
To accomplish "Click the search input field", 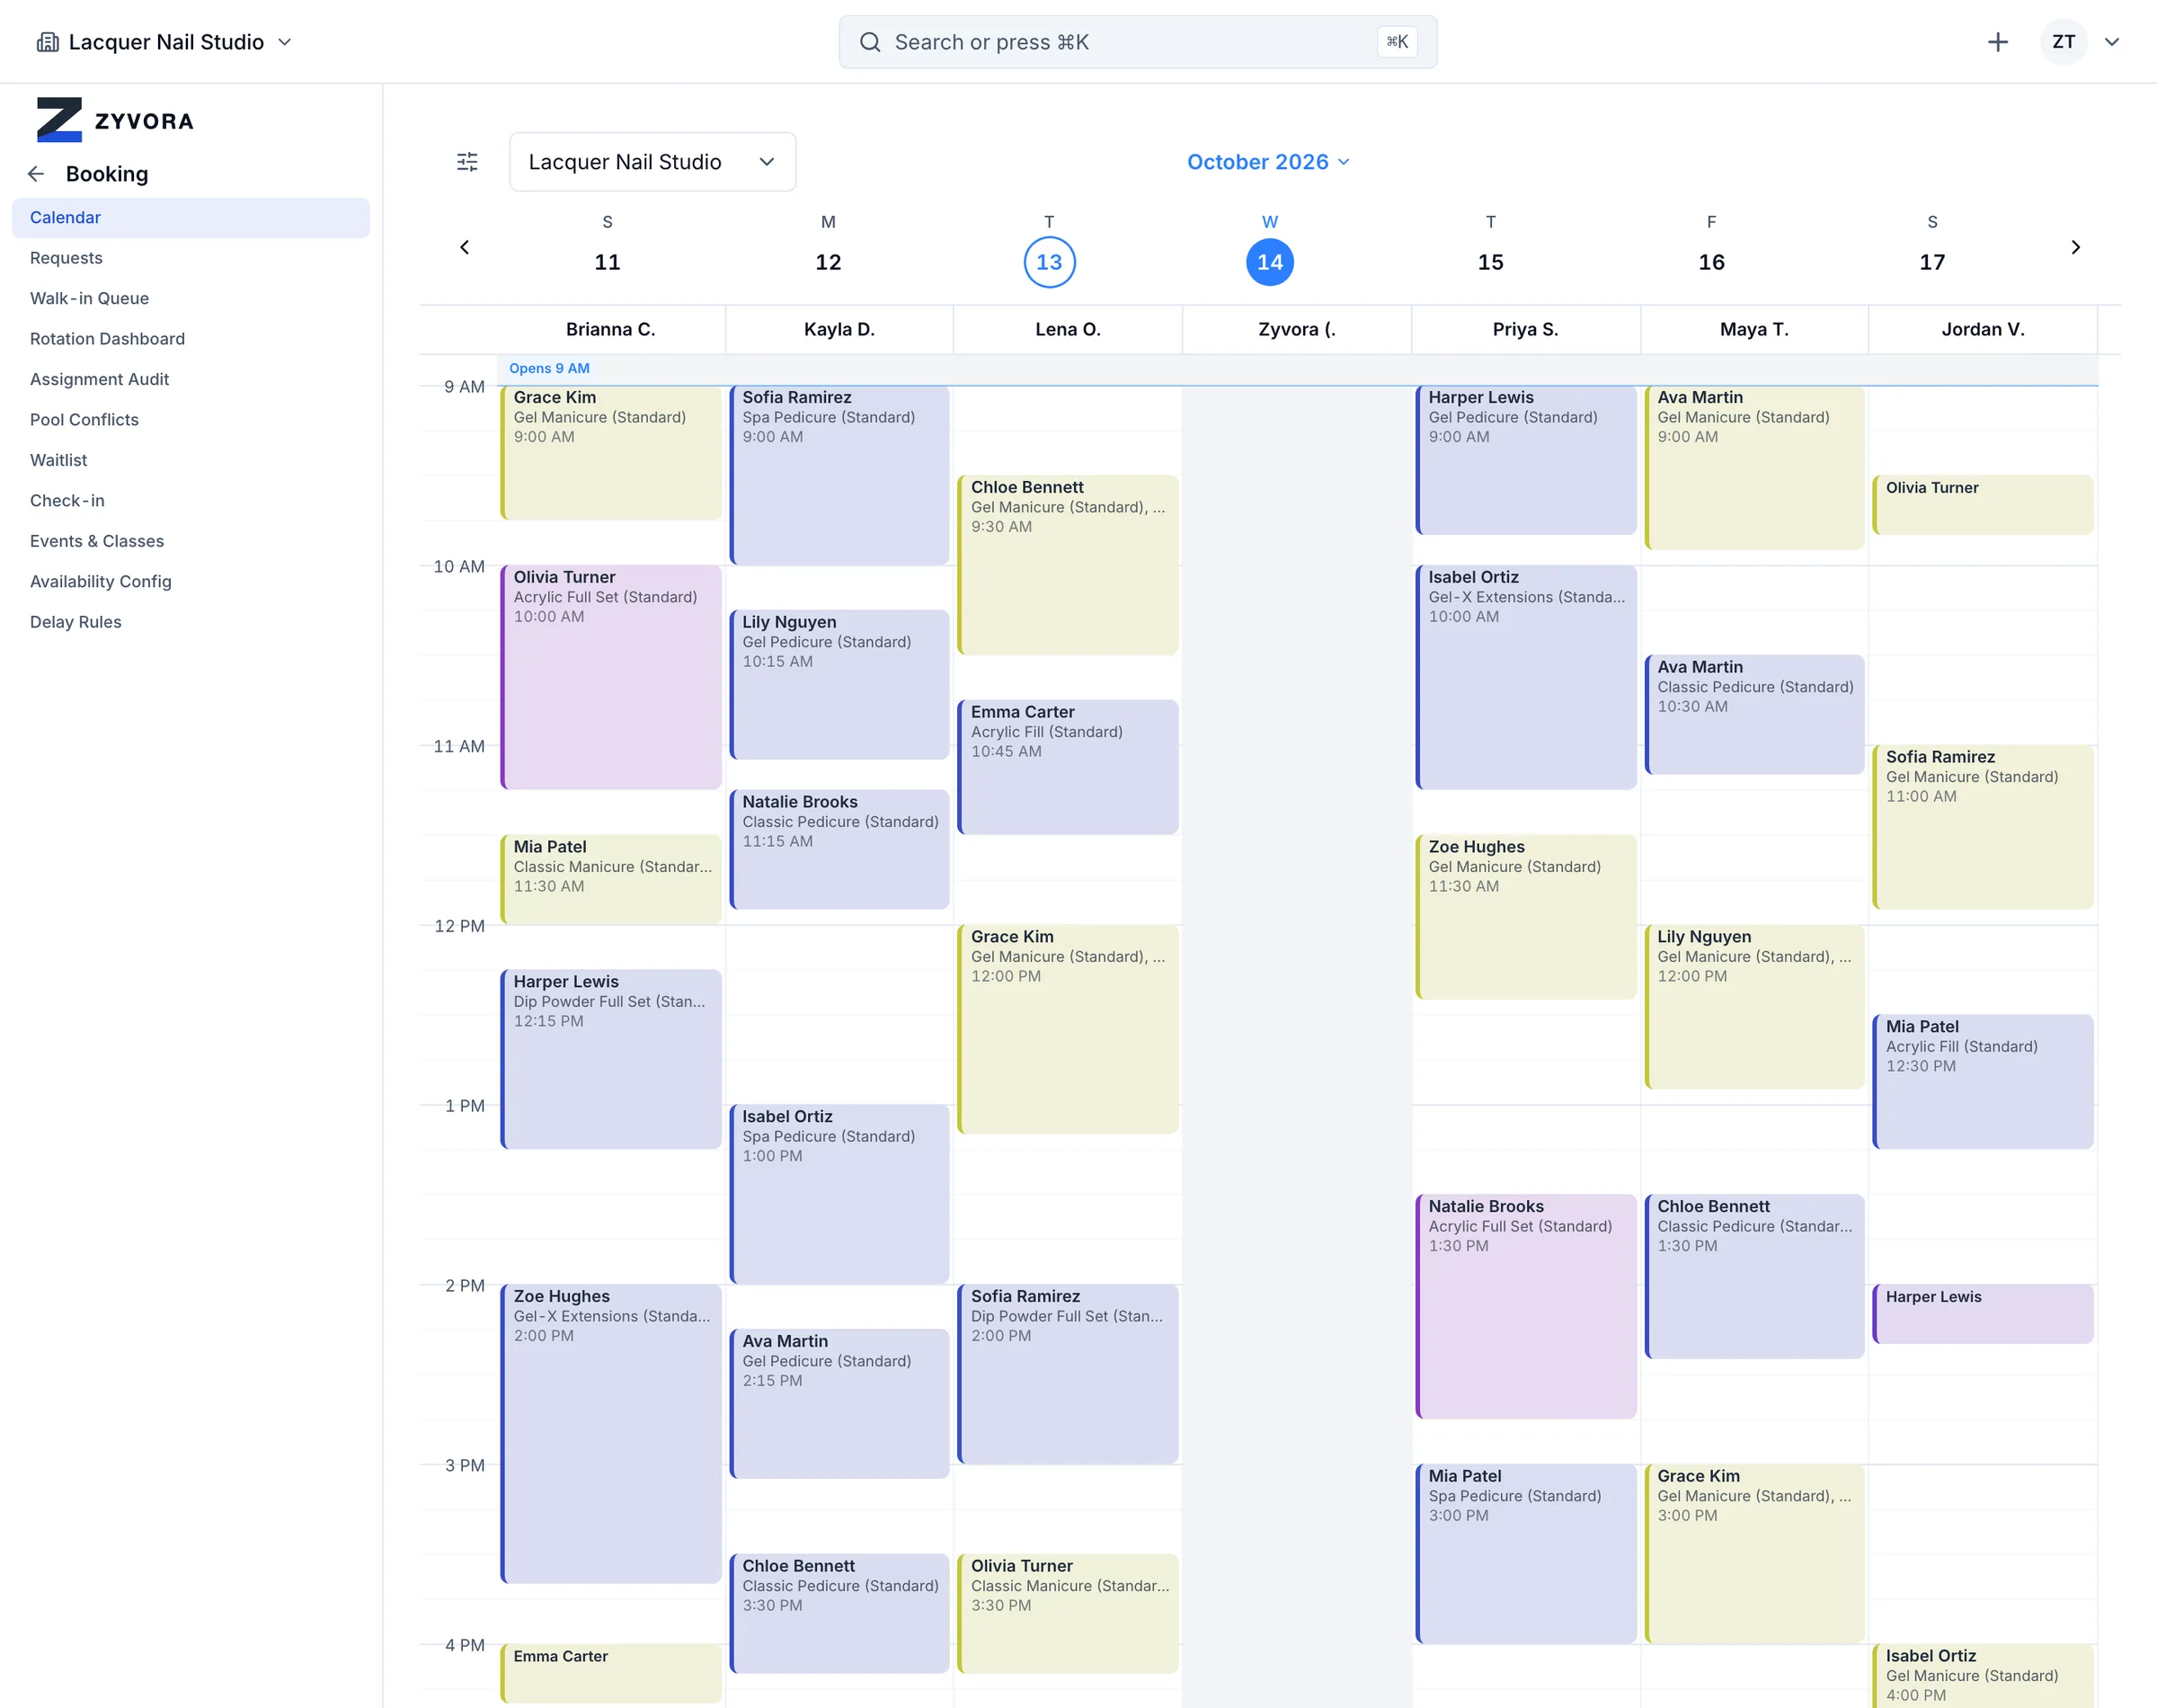I will pos(1138,42).
